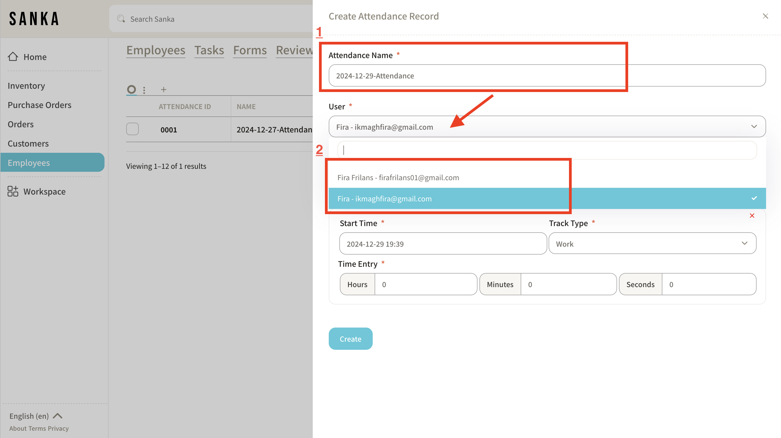Click the Workspace grid icon
This screenshot has width=781, height=438.
coord(13,192)
